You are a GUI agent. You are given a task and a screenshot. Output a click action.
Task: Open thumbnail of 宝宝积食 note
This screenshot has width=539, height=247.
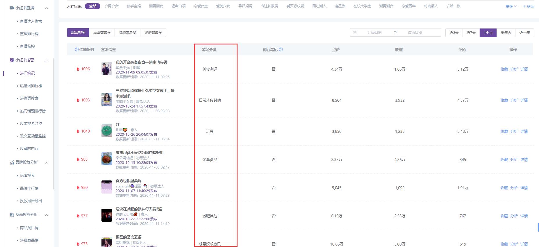tap(106, 159)
